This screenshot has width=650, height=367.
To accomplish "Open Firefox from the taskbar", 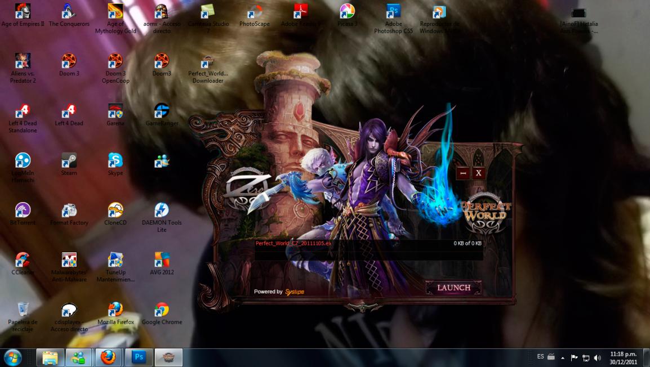I will click(109, 357).
